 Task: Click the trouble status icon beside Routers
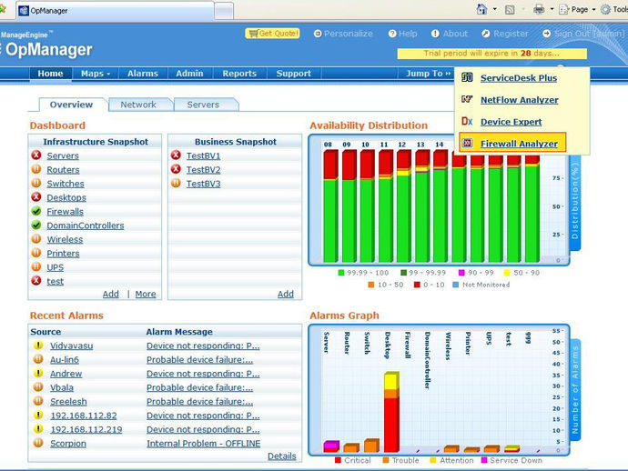(36, 169)
